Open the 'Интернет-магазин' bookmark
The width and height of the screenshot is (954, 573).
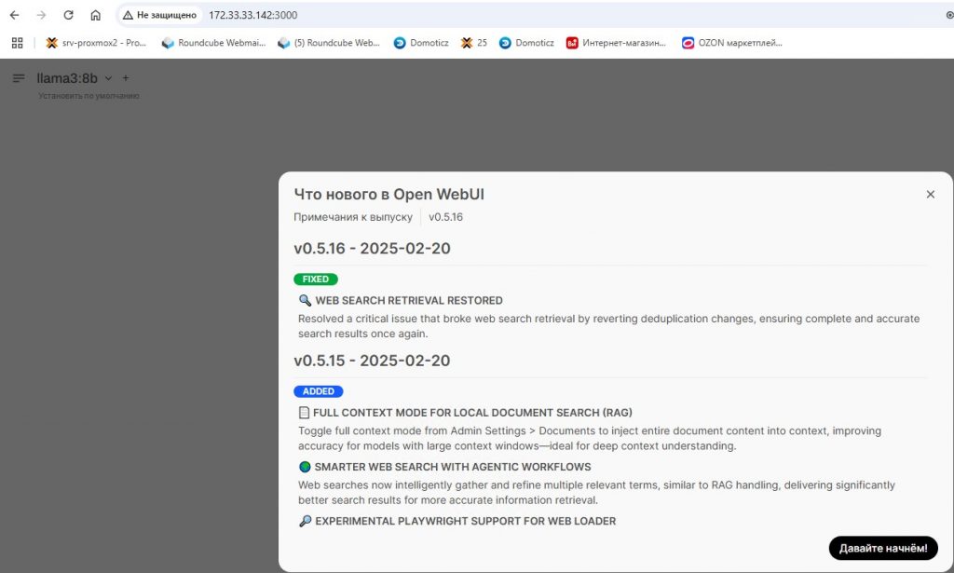click(616, 43)
